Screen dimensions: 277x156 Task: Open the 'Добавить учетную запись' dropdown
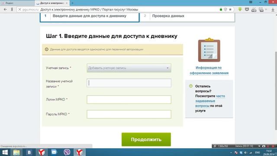click(x=129, y=68)
